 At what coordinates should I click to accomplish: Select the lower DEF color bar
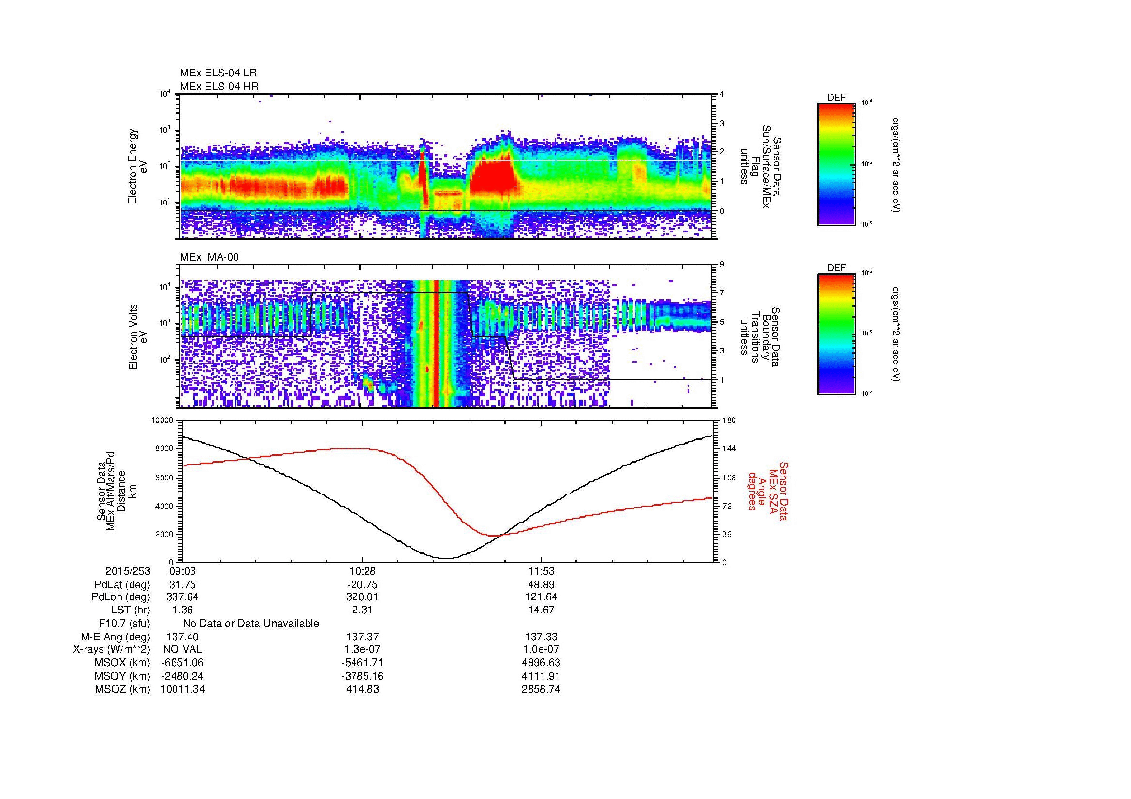837,334
